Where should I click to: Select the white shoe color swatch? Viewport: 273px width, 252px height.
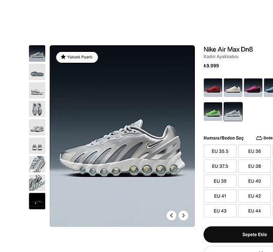[233, 87]
